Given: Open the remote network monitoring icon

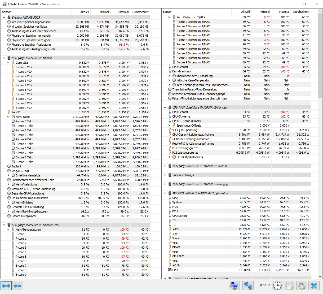Looking at the screenshot, I should click(x=248, y=286).
